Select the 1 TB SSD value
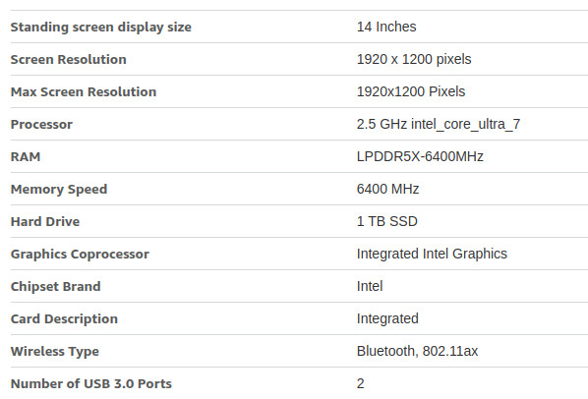The width and height of the screenshot is (588, 399). point(387,221)
